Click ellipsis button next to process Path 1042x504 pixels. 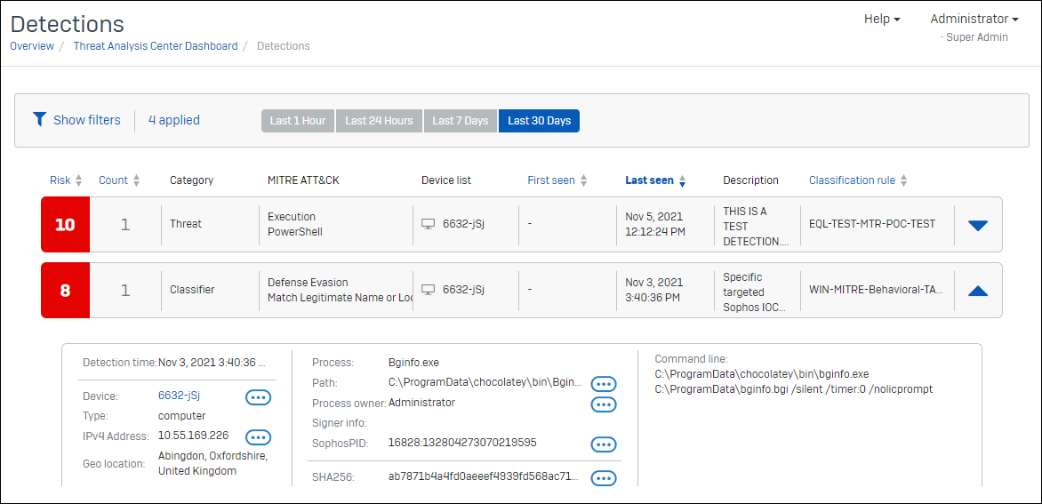pos(604,384)
